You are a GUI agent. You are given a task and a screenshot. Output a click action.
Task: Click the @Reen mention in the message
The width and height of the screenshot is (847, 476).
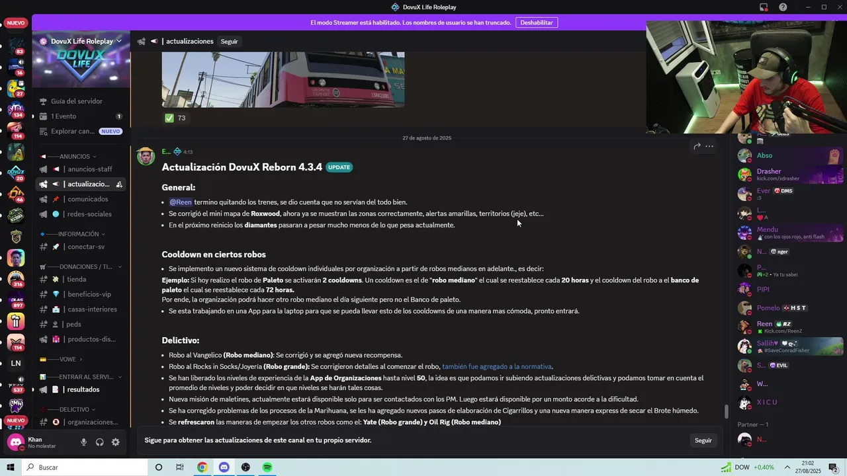181,202
